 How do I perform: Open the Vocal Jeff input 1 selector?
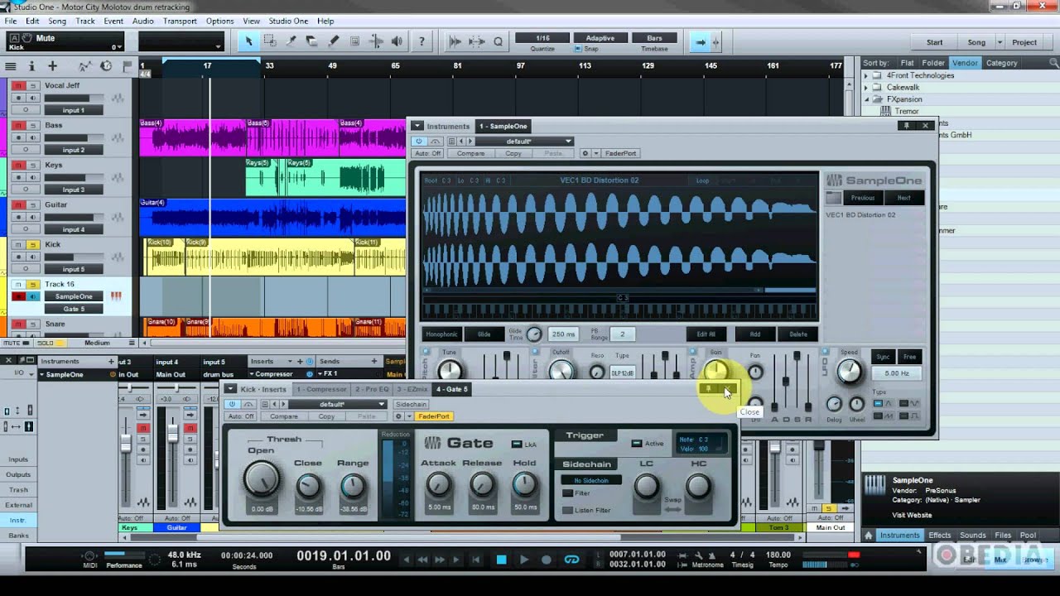pyautogui.click(x=74, y=110)
